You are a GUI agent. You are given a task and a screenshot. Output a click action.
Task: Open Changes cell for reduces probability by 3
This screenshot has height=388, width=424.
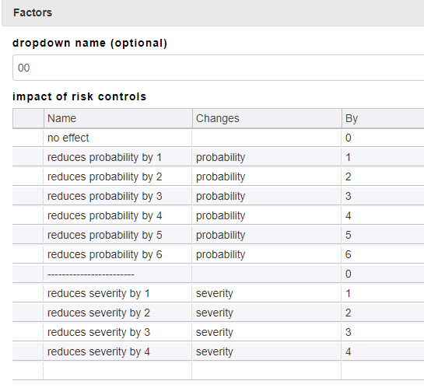click(x=267, y=196)
